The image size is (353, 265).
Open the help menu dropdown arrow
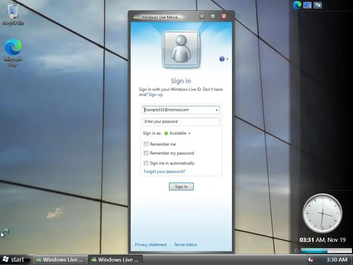click(227, 59)
